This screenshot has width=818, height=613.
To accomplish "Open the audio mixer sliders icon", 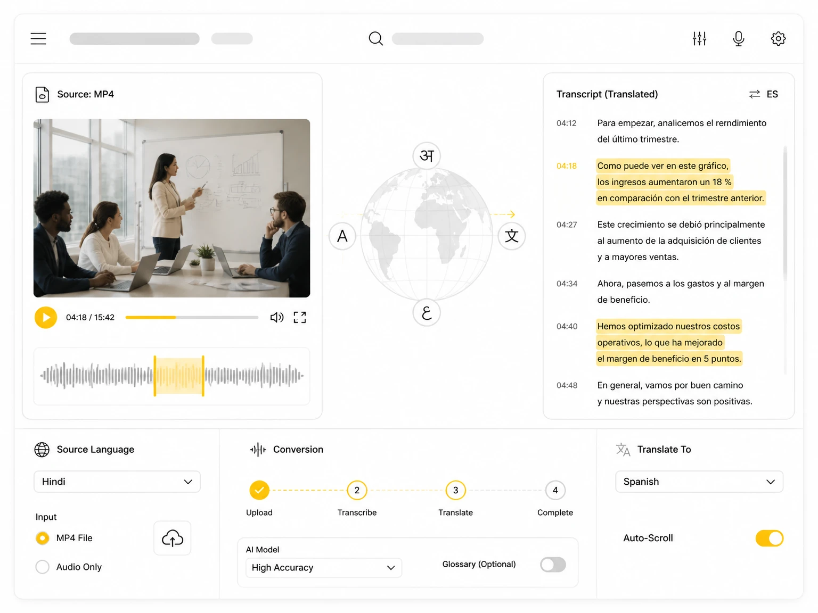I will point(699,38).
